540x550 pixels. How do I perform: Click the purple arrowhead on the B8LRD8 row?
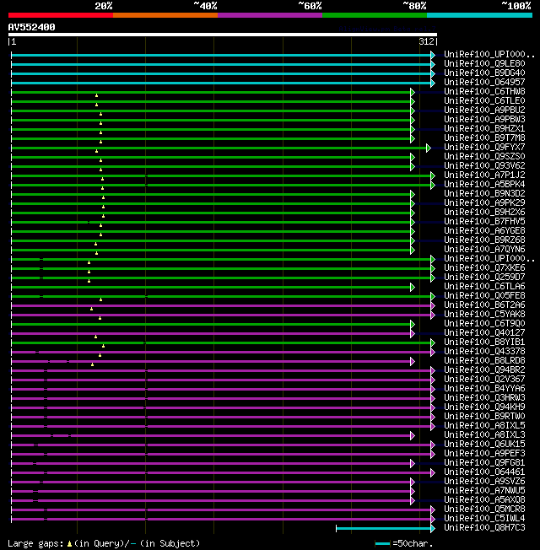point(413,361)
